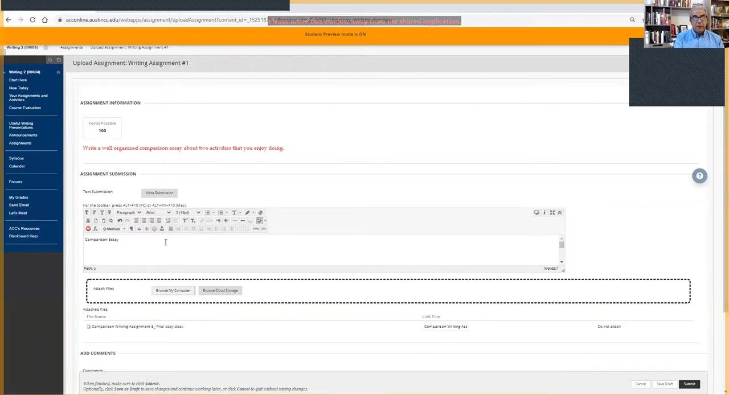Open the Paragraph format dropdown
Screen dimensions: 729x395
(129, 212)
